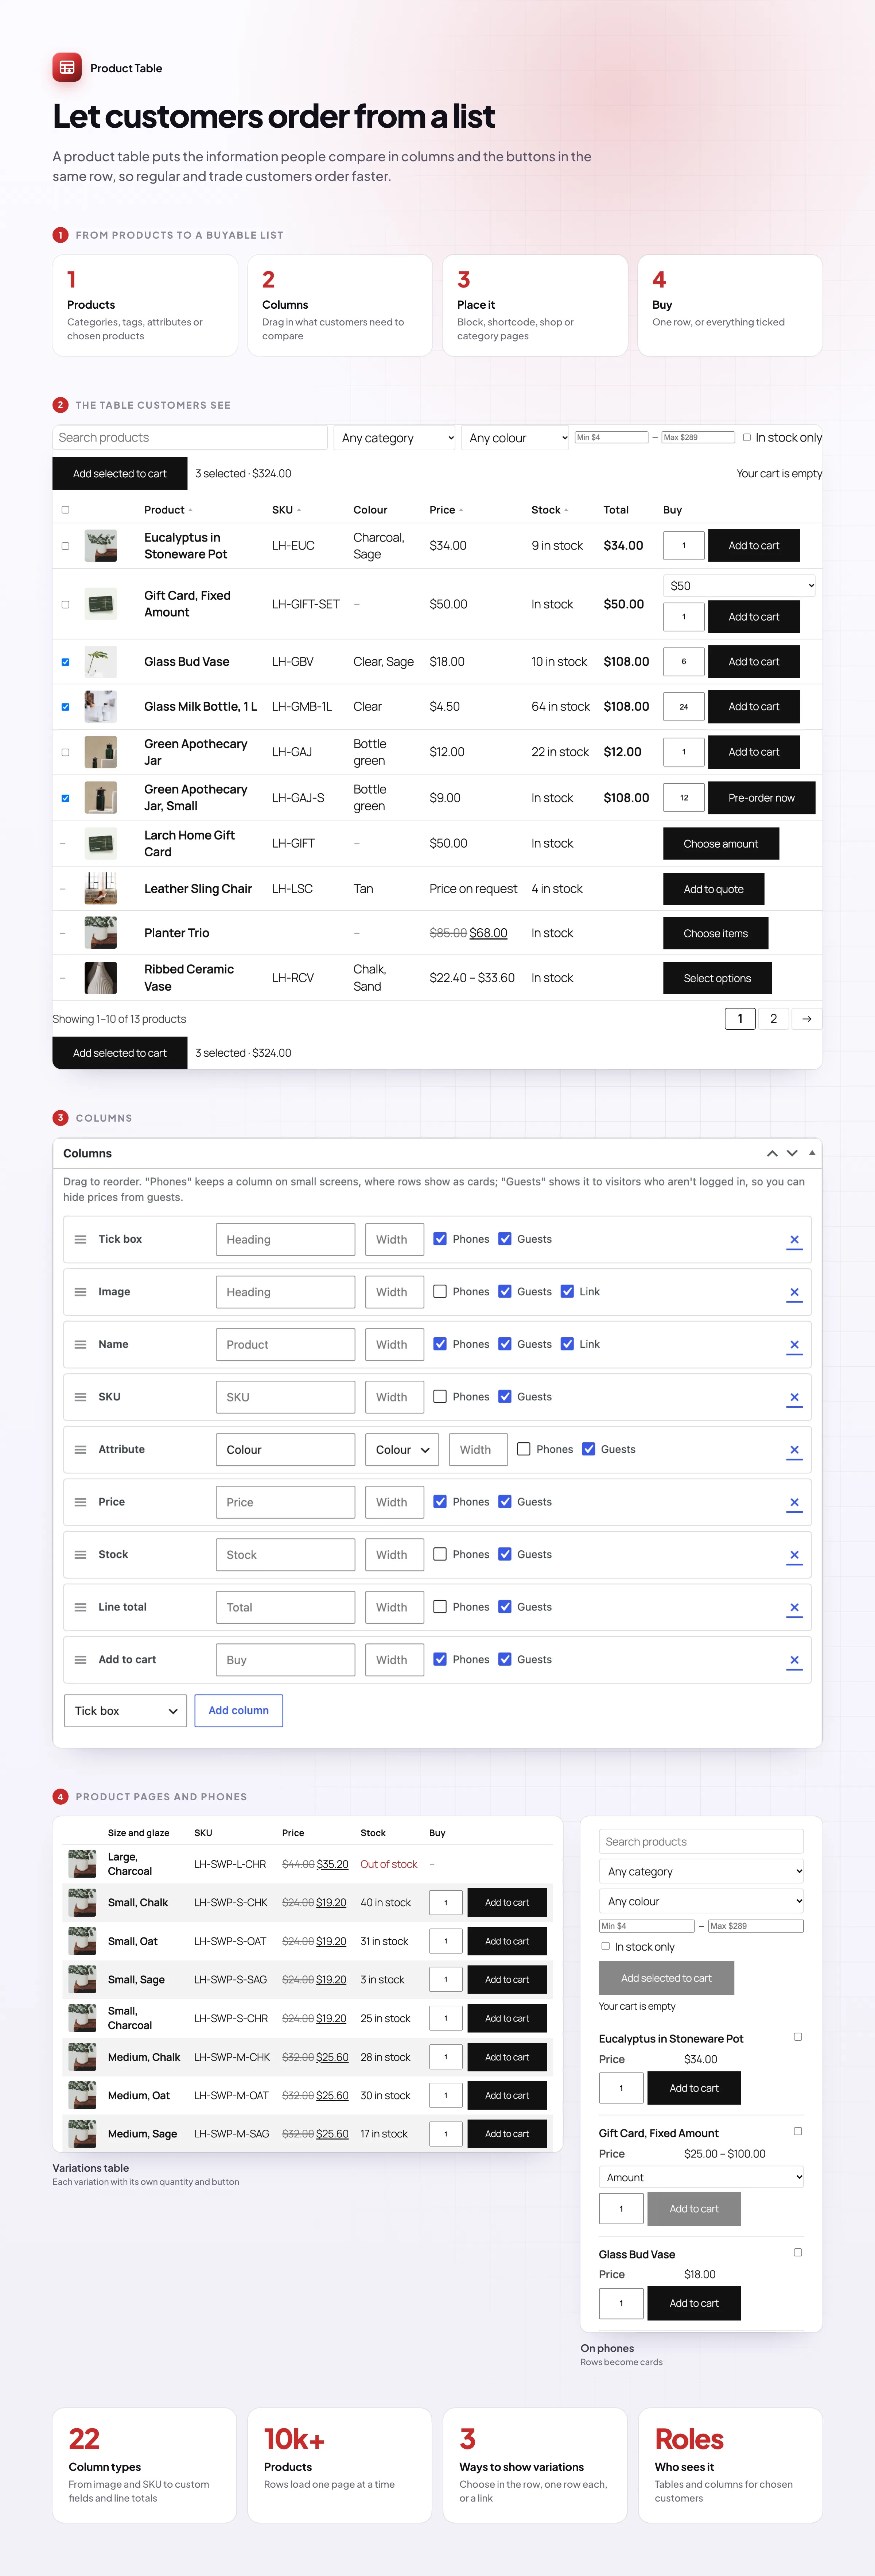The height and width of the screenshot is (2576, 875).
Task: Move Columns panel up with chevron
Action: click(x=772, y=1153)
